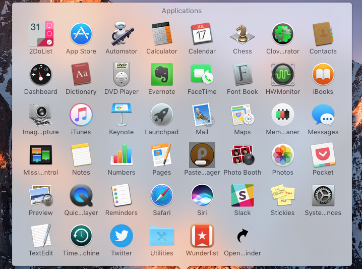362x269 pixels.
Task: Open Automator robot icon
Action: point(122,34)
